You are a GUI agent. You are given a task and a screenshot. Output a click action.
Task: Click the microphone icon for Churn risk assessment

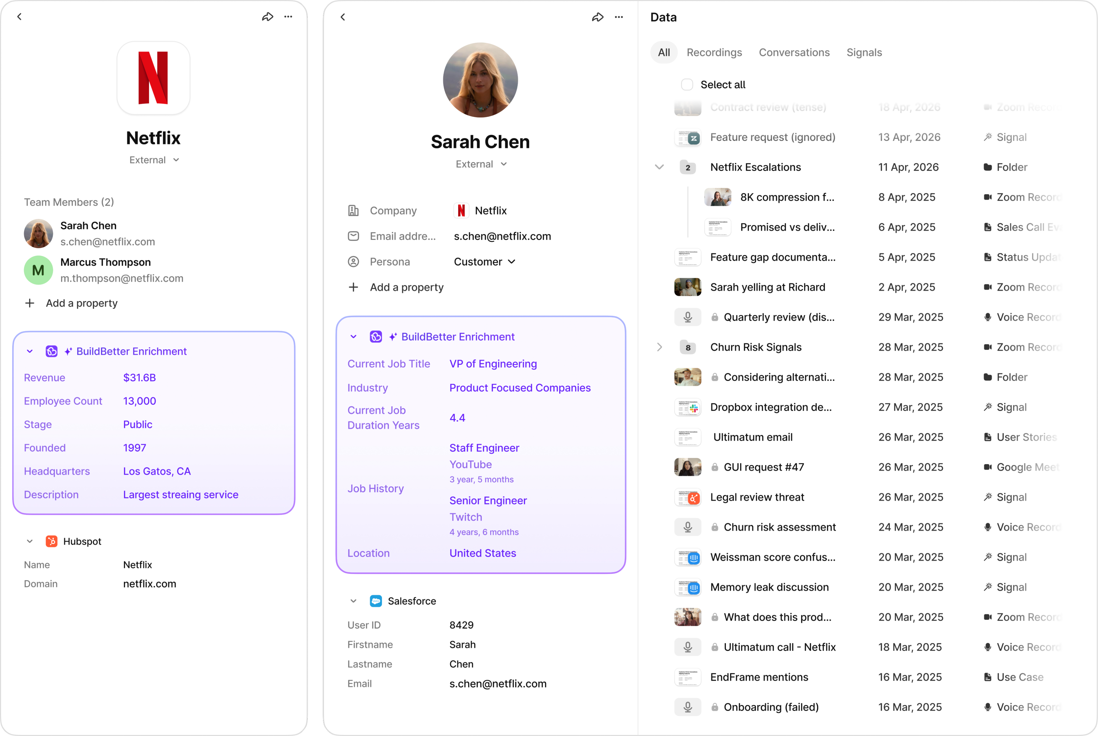pyautogui.click(x=687, y=527)
